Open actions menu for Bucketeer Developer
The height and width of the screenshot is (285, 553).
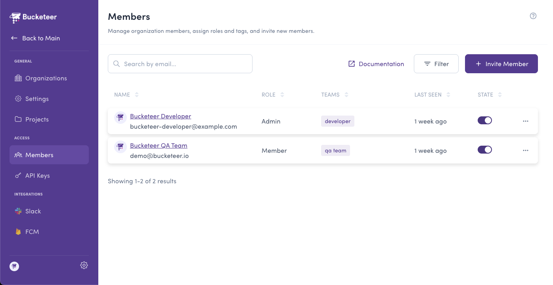click(525, 121)
